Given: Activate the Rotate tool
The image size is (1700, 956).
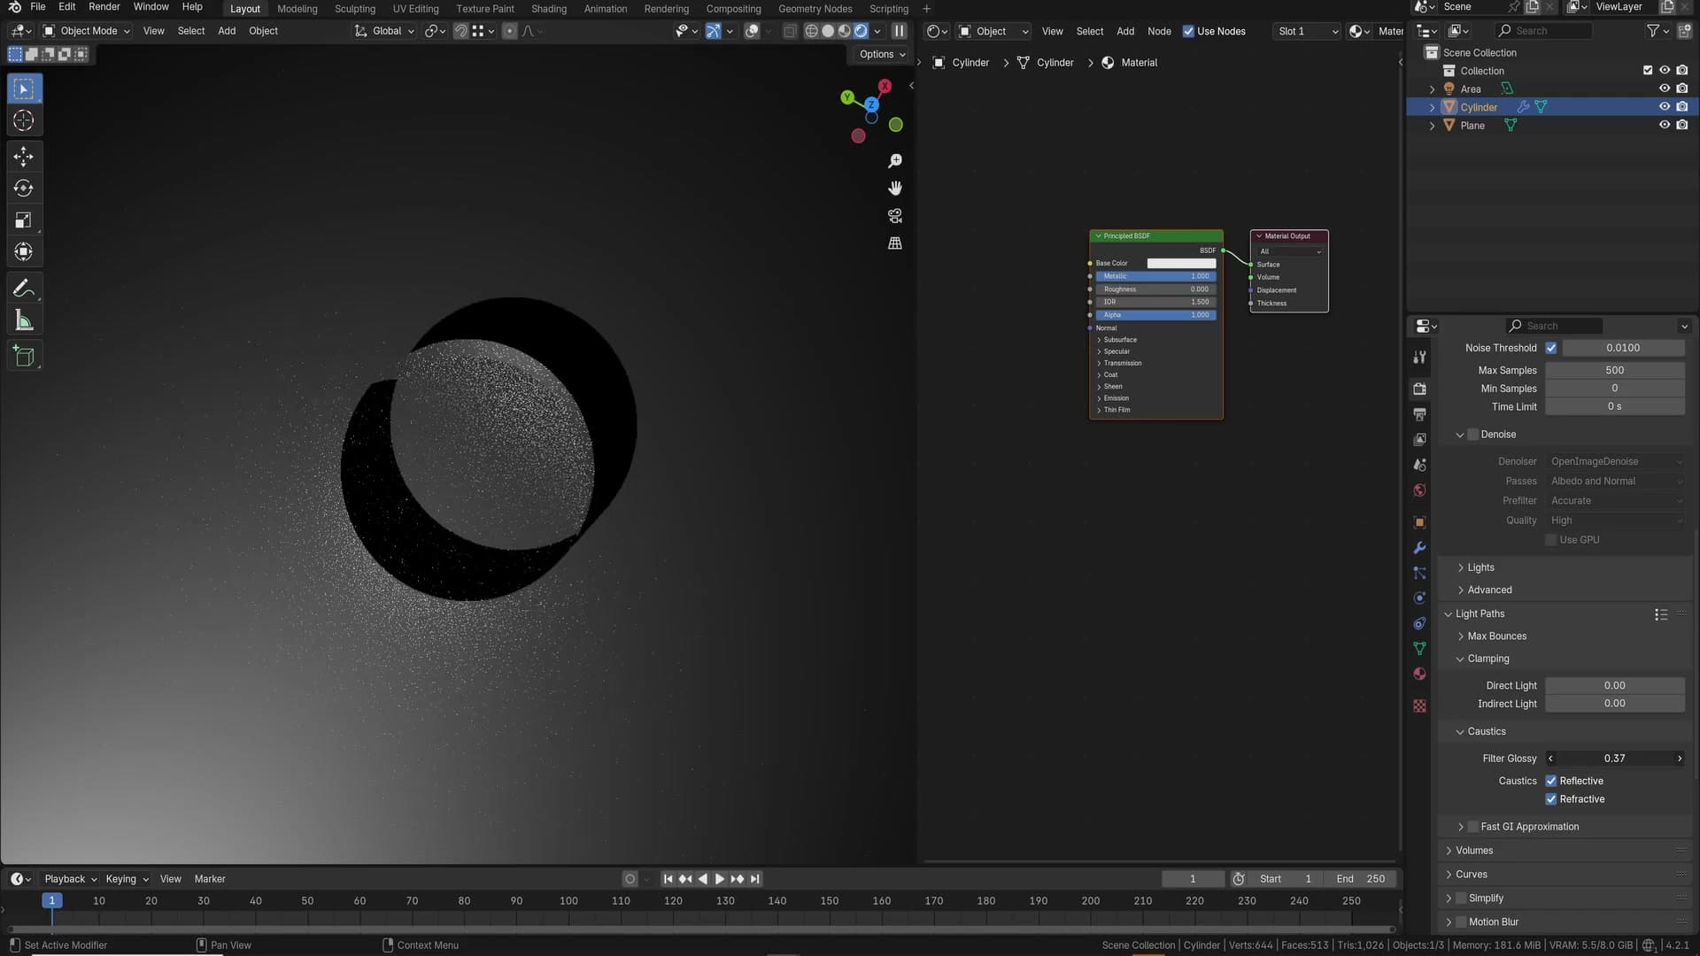Looking at the screenshot, I should (24, 189).
